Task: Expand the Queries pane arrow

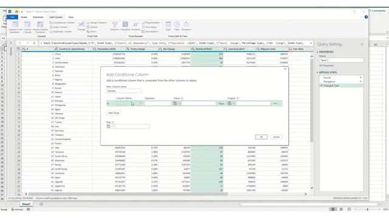Action: [11, 43]
